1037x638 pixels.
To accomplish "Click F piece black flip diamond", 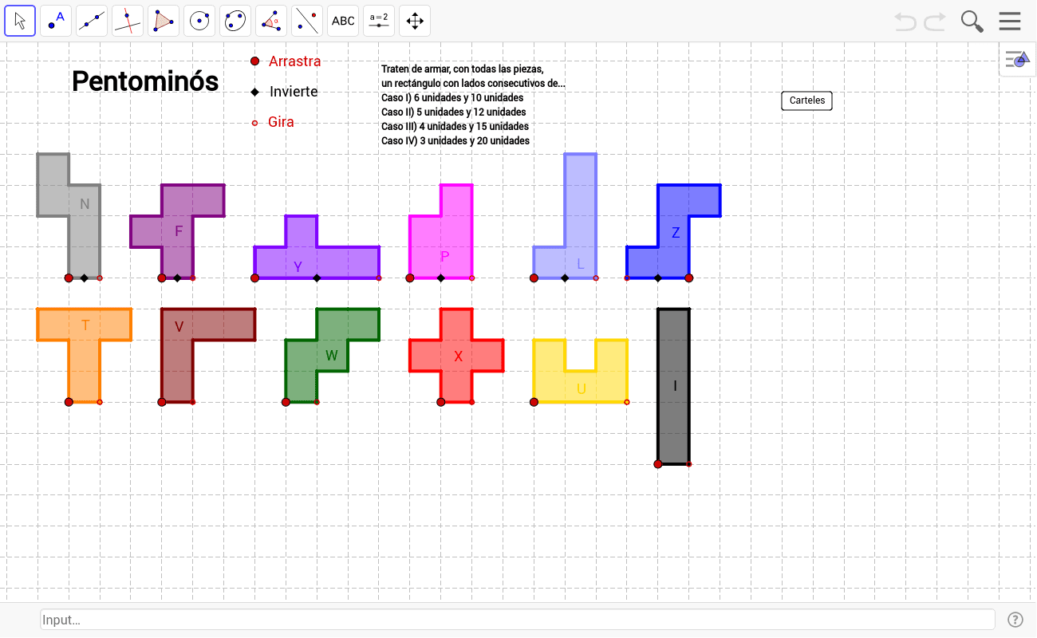I will 177,278.
